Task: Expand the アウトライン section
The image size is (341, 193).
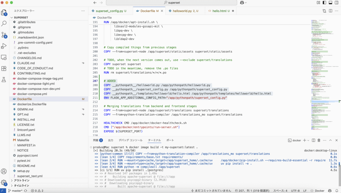Action: 22,181
